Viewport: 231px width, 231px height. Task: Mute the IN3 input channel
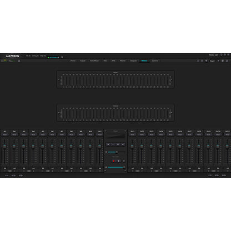pyautogui.click(x=24, y=134)
